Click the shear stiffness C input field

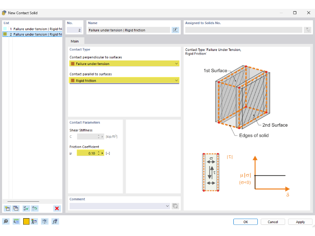click(87, 137)
